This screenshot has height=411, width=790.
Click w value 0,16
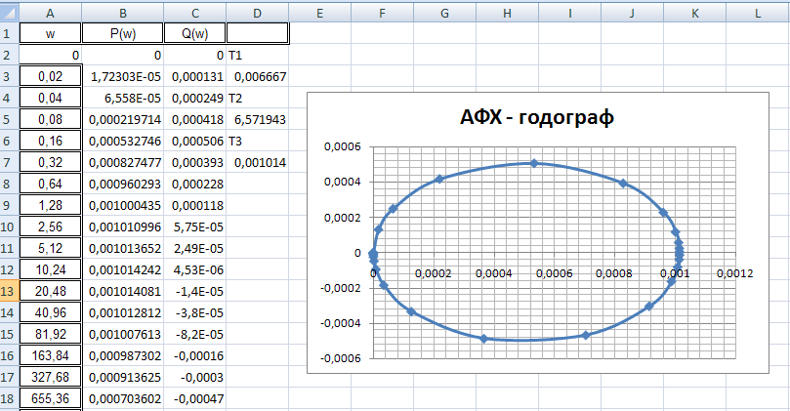(51, 141)
